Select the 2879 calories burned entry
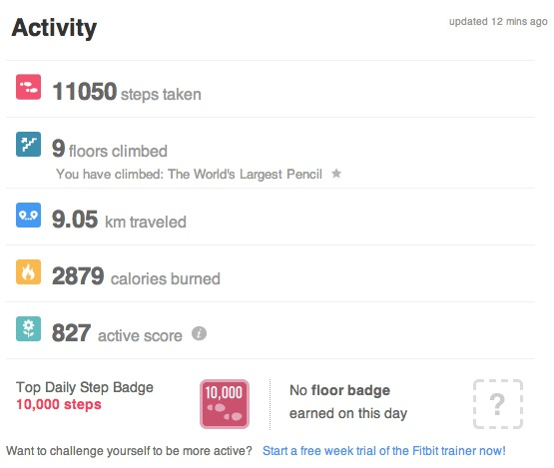 (136, 276)
